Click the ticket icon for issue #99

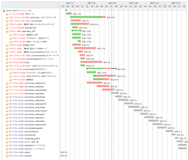7,18
